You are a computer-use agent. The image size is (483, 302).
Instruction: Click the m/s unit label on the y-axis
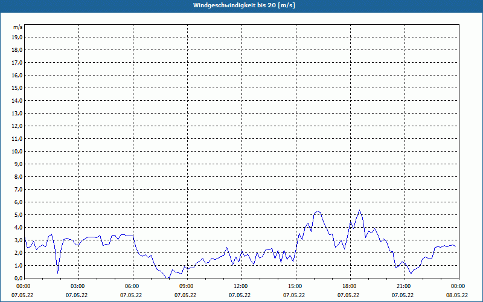18,27
